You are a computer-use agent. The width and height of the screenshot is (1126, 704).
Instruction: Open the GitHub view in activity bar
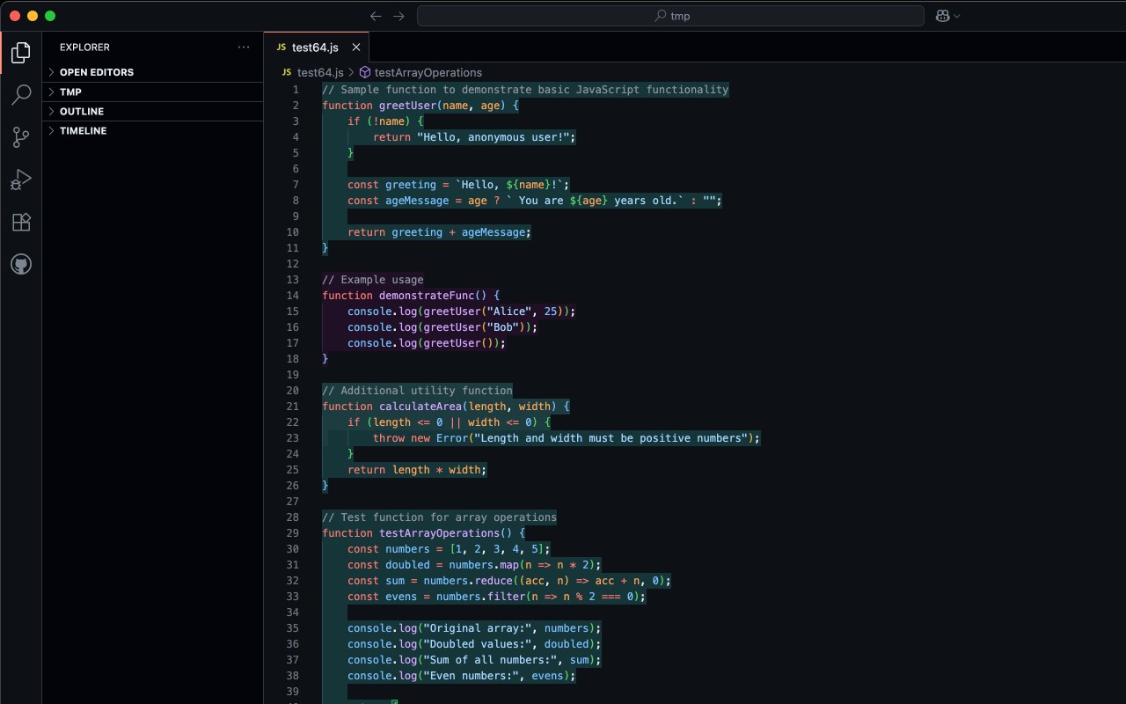[x=21, y=264]
